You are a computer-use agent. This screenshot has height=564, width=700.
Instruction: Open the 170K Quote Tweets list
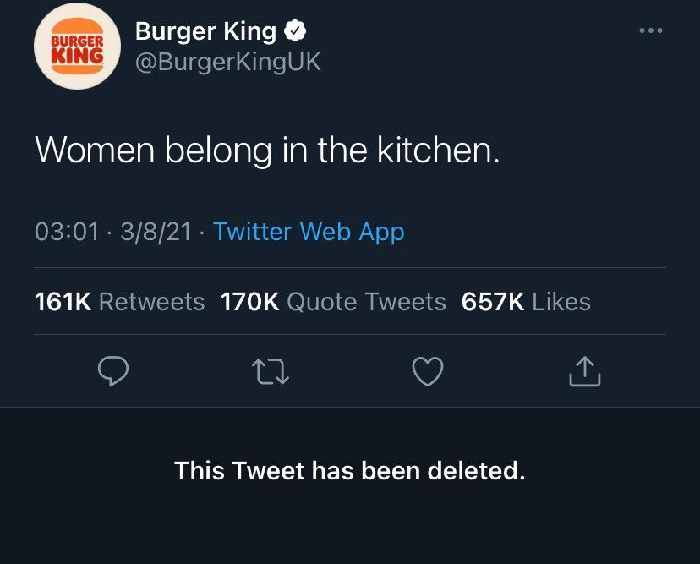pyautogui.click(x=332, y=302)
